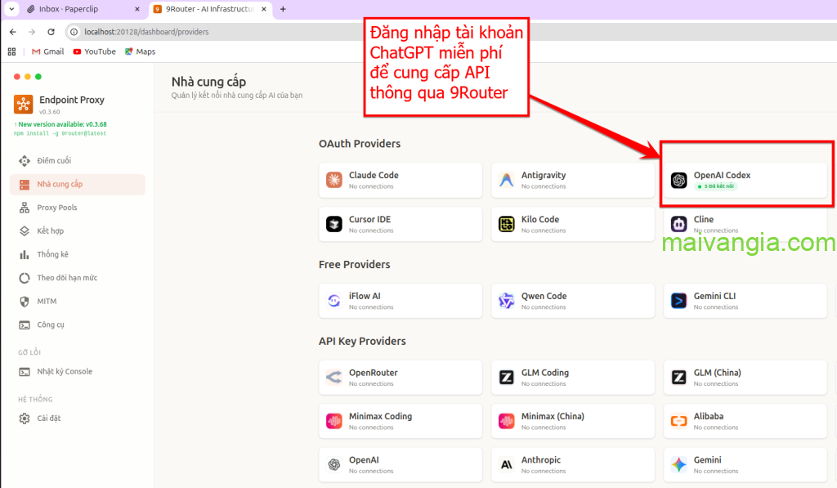The image size is (837, 488).
Task: Open the OpenAI Codex provider card icon
Action: (x=678, y=180)
